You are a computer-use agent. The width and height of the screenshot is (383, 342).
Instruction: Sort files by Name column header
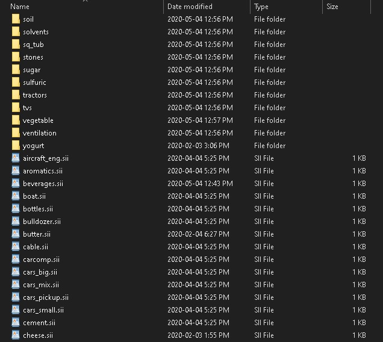20,7
